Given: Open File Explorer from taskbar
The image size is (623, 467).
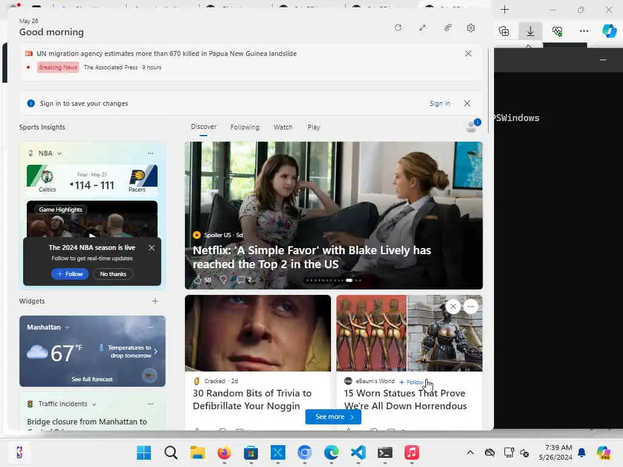Looking at the screenshot, I should (x=198, y=452).
